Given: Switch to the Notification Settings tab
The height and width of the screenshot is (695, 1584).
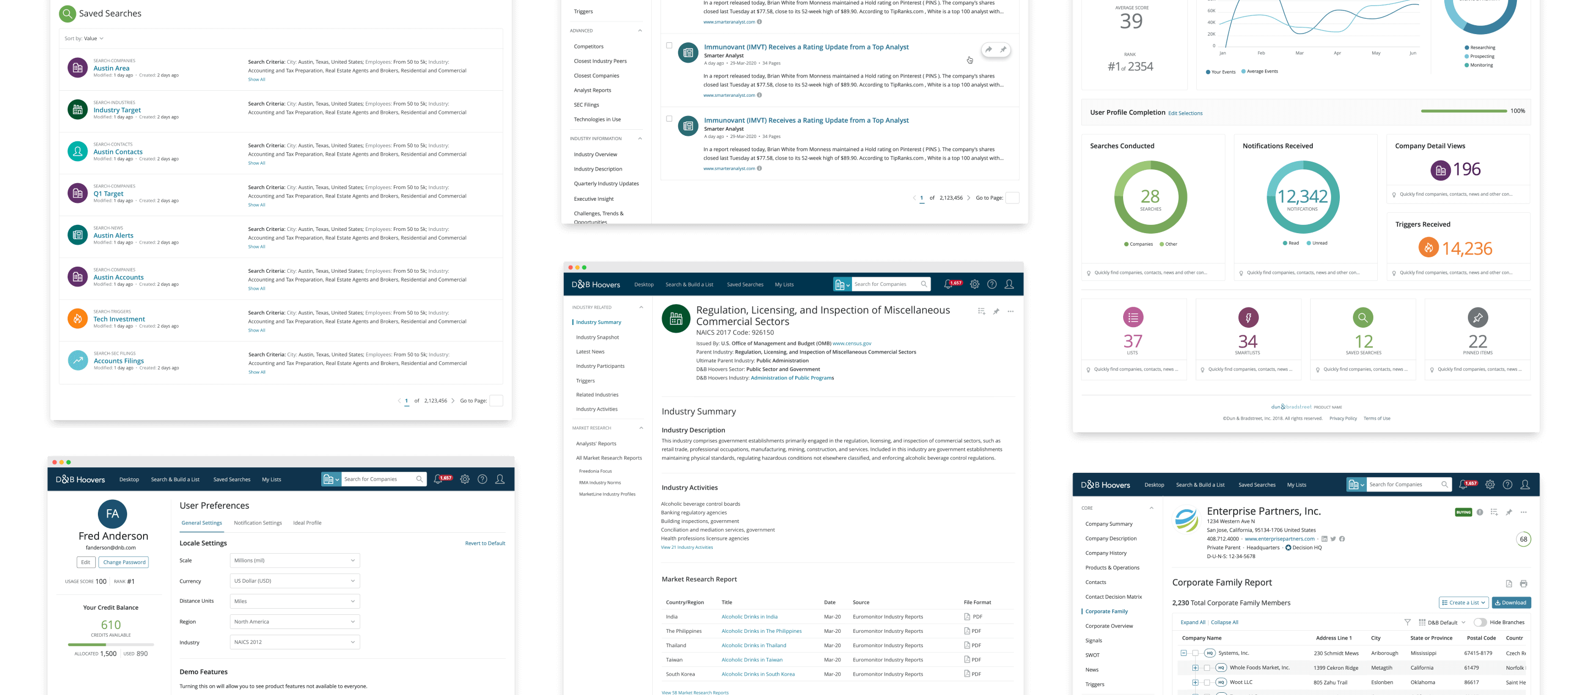Looking at the screenshot, I should point(257,523).
